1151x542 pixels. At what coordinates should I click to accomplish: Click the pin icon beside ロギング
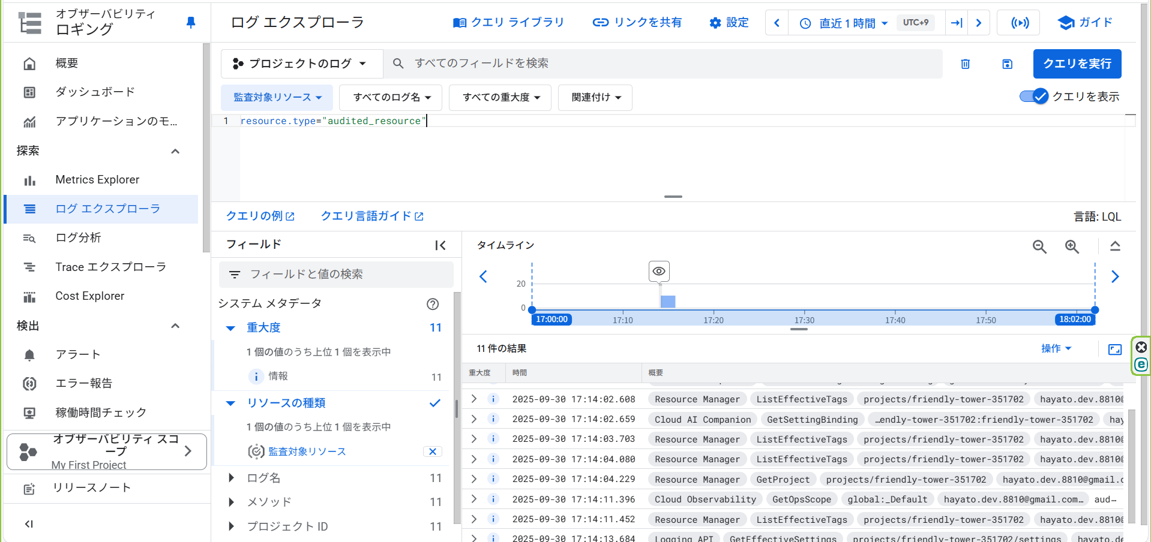(x=191, y=22)
